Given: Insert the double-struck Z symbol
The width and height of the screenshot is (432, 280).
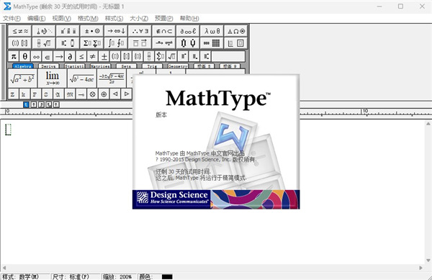Looking at the screenshot, I should point(13,94).
